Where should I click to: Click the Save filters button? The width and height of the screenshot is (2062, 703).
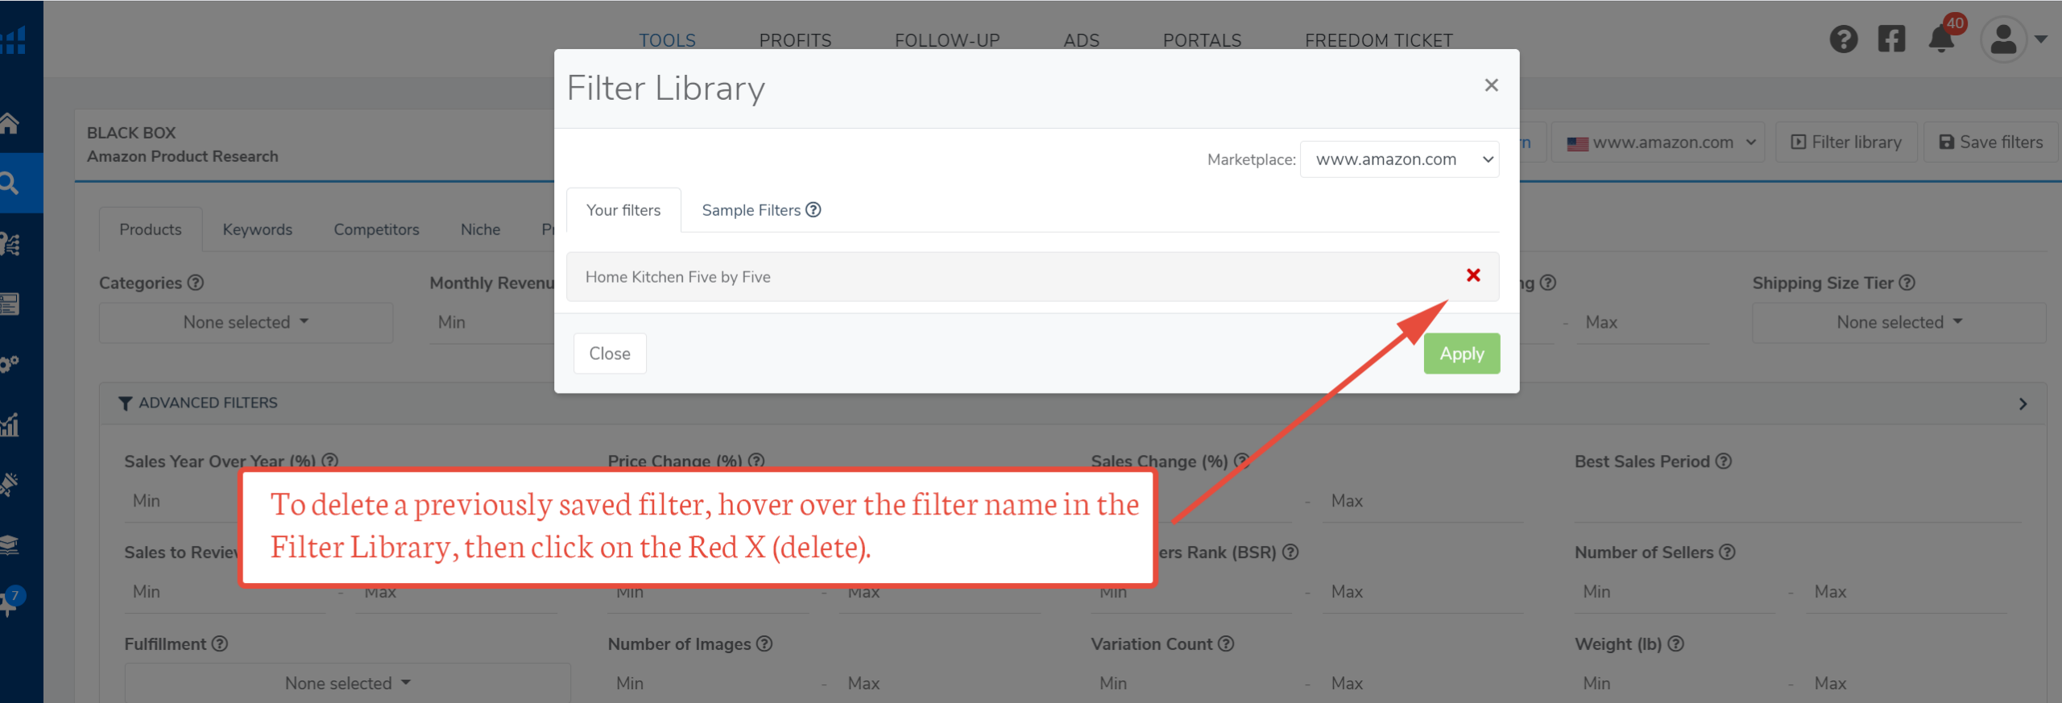pos(1990,143)
